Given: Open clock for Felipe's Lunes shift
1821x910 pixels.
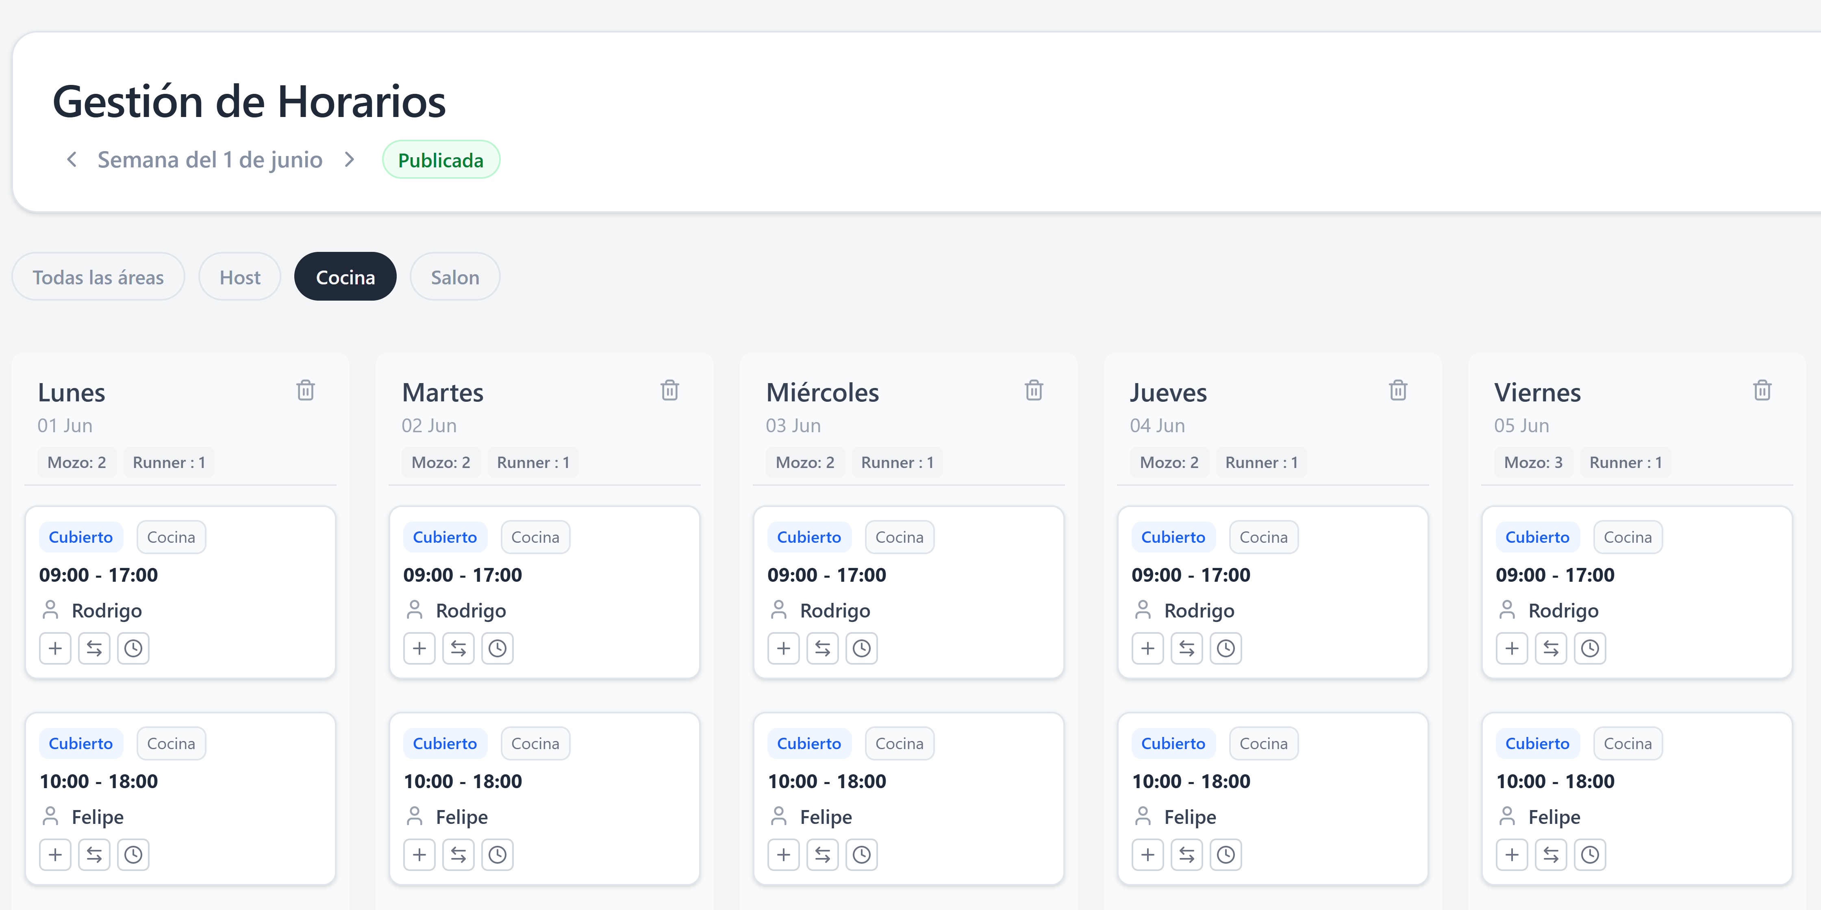Looking at the screenshot, I should (x=133, y=854).
